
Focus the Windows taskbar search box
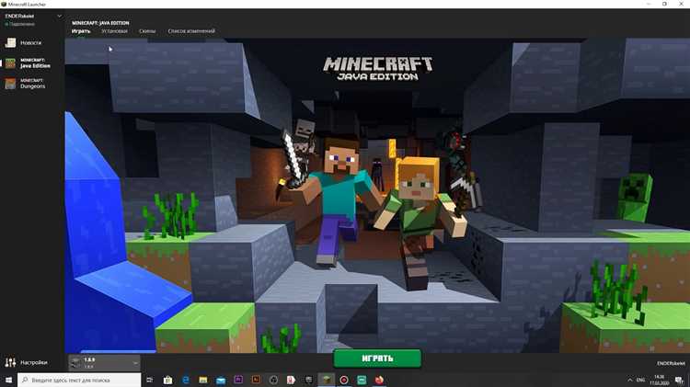tap(79, 380)
